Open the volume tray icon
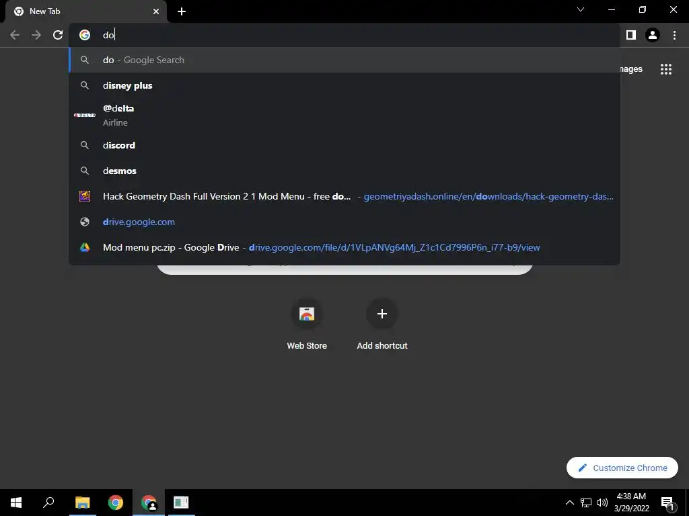This screenshot has height=516, width=689. [x=602, y=503]
